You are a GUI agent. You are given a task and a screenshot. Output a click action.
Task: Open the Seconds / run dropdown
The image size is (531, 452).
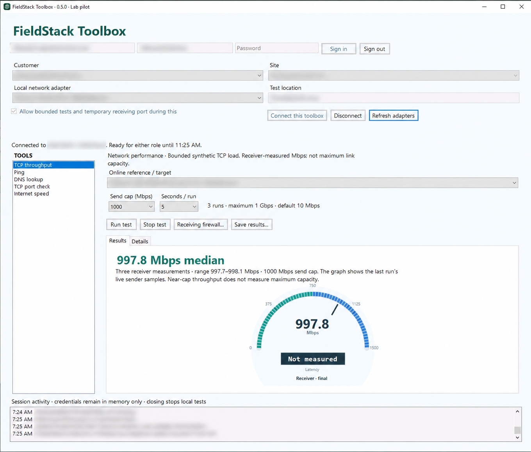179,207
